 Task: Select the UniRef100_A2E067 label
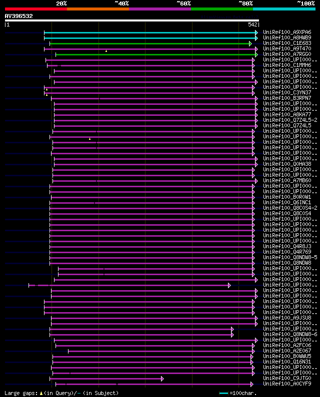click(x=287, y=351)
